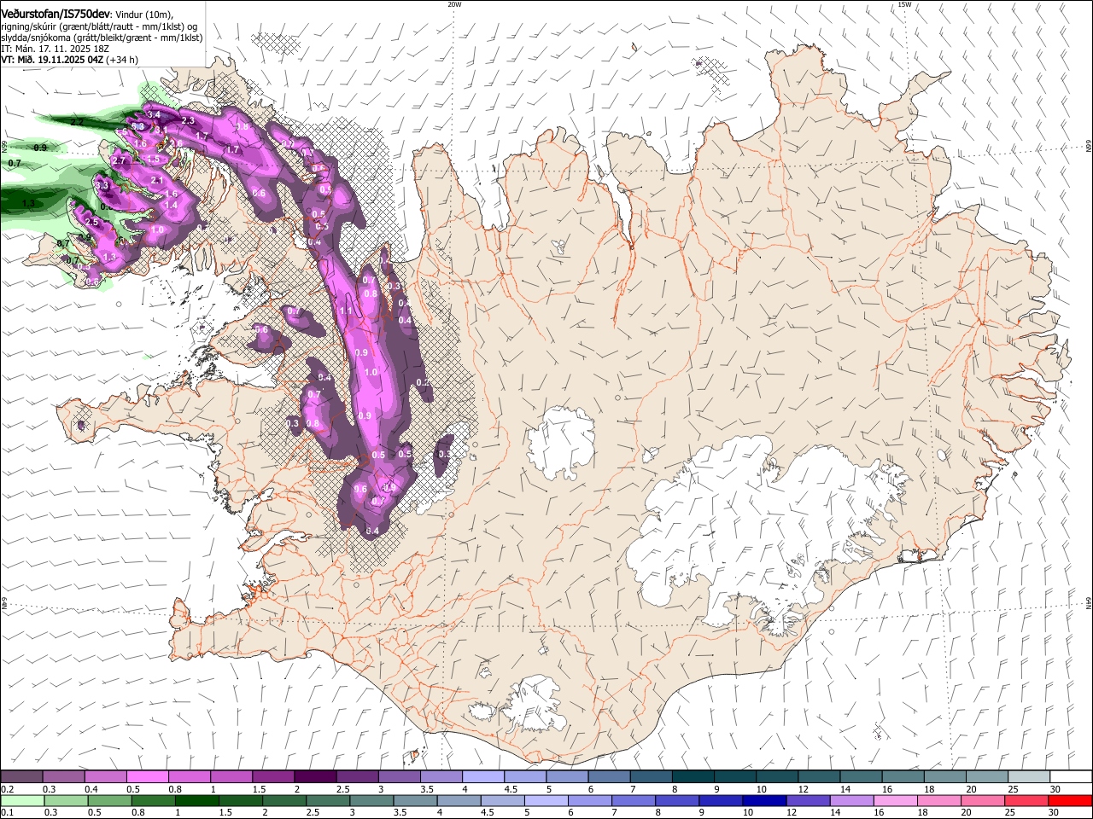This screenshot has height=819, width=1093.
Task: Click the dark purple 0.2–0.3 swatch in upper legend
Action: click(21, 776)
